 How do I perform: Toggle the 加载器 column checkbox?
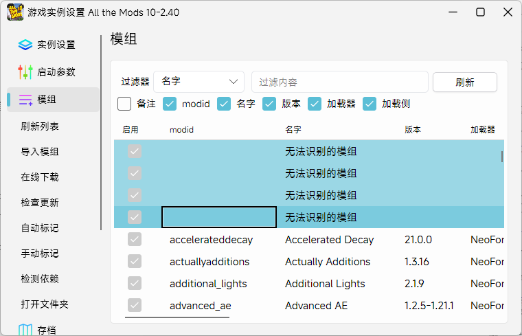[315, 104]
